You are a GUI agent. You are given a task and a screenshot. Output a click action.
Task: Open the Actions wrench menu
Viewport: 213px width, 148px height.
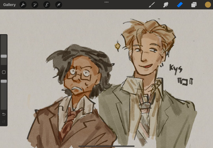click(23, 5)
